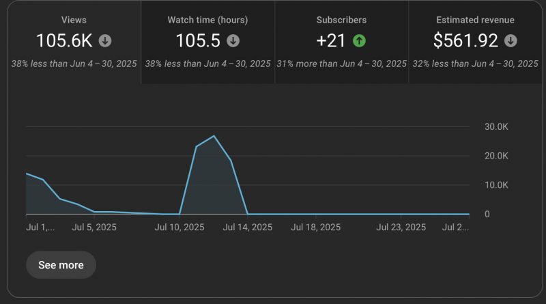Click the Jul 5, 2025 axis label
Viewport: 546px width, 304px height.
pyautogui.click(x=94, y=227)
